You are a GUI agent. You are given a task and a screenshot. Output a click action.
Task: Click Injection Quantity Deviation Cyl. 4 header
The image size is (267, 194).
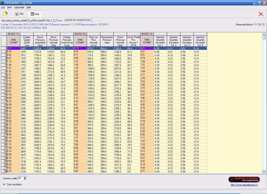point(200,41)
